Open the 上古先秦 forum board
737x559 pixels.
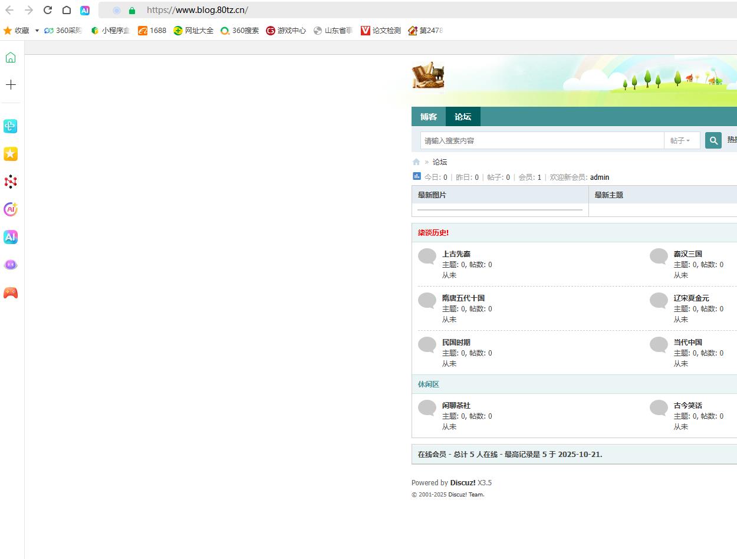pyautogui.click(x=456, y=254)
